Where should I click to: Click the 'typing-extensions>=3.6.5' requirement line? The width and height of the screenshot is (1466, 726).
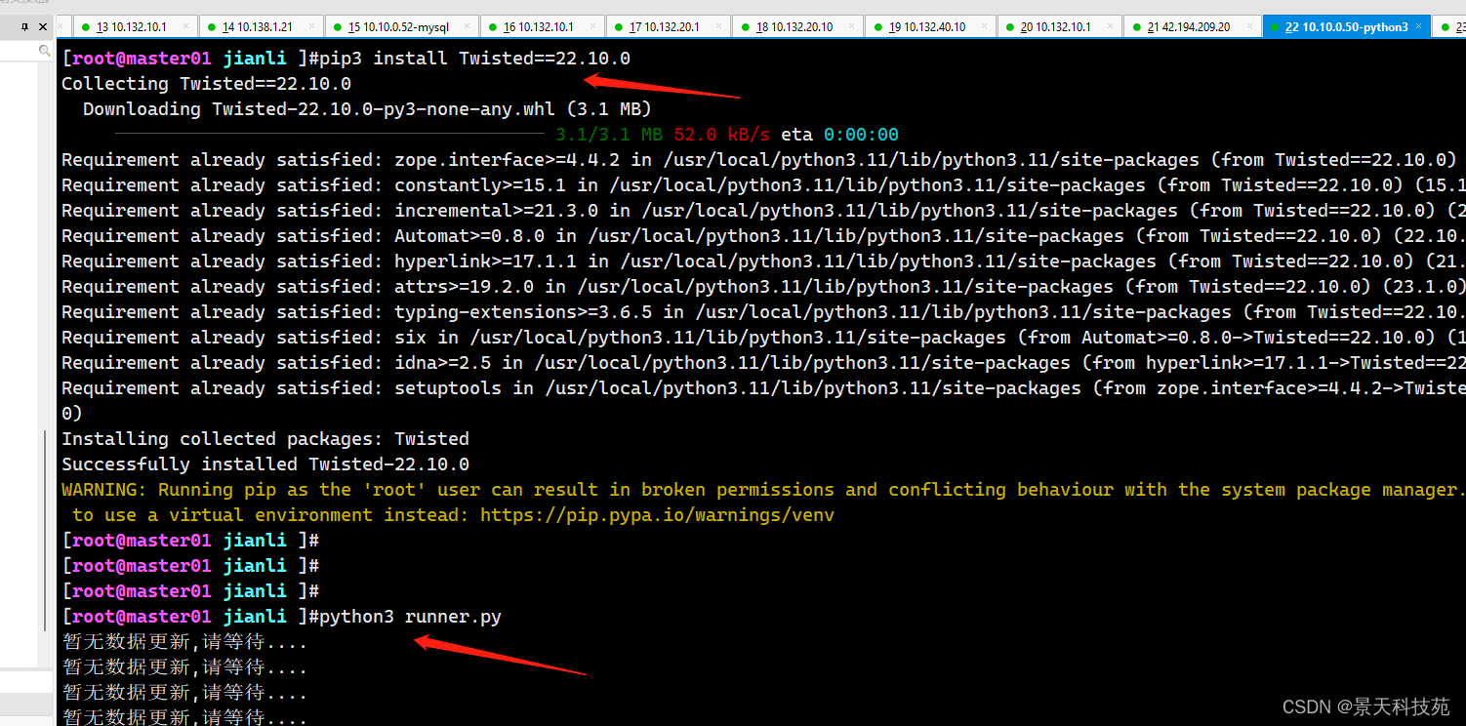pyautogui.click(x=763, y=312)
